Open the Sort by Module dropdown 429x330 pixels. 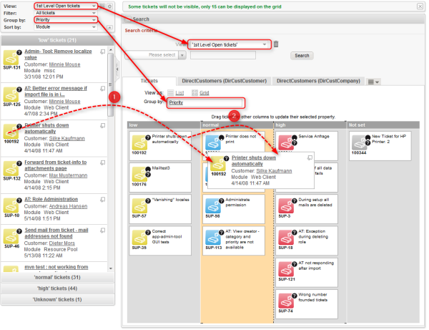point(66,26)
